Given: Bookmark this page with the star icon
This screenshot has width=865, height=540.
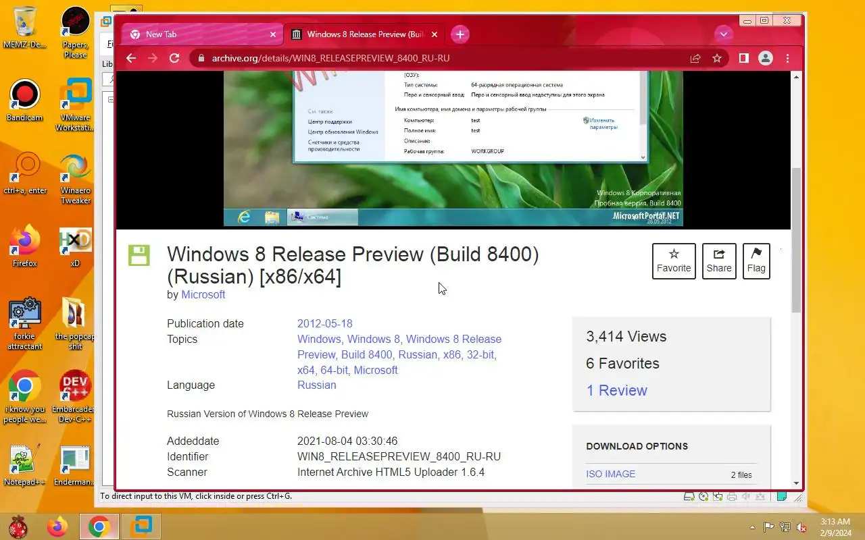Looking at the screenshot, I should click(x=717, y=58).
